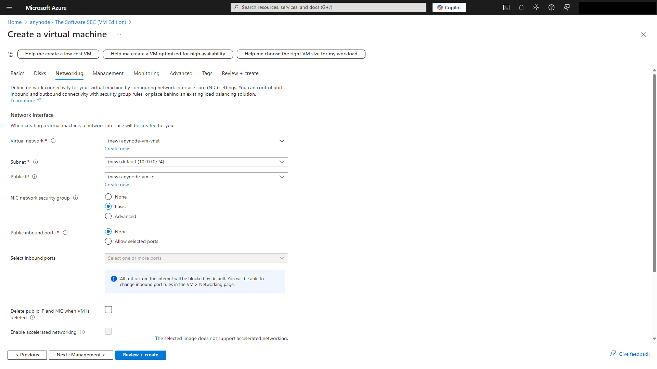Click the Copilot icon beside suggestions
Screen dimensions: 657x369
pos(11,54)
